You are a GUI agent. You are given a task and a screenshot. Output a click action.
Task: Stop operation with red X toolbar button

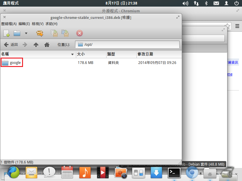click(x=80, y=33)
